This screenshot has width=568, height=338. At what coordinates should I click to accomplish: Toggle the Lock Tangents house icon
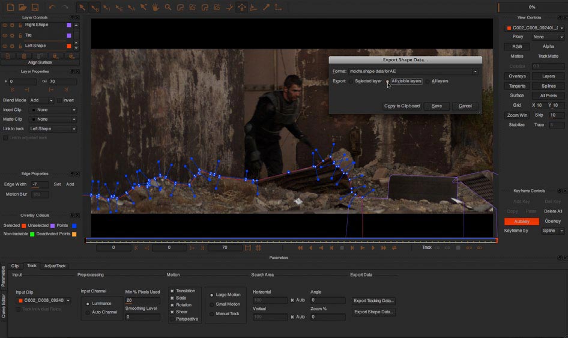click(241, 7)
